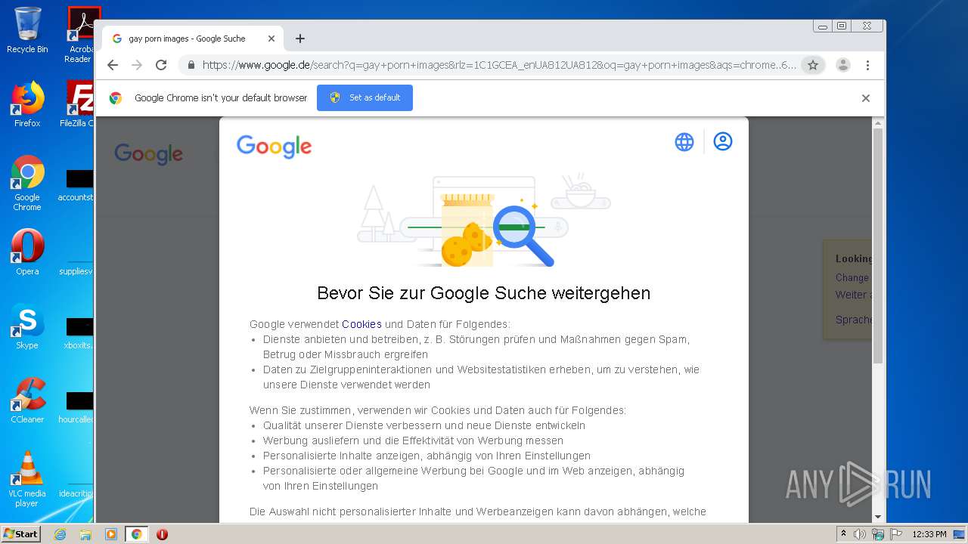
Task: Click the page scrollbar thumb
Action: point(878,246)
